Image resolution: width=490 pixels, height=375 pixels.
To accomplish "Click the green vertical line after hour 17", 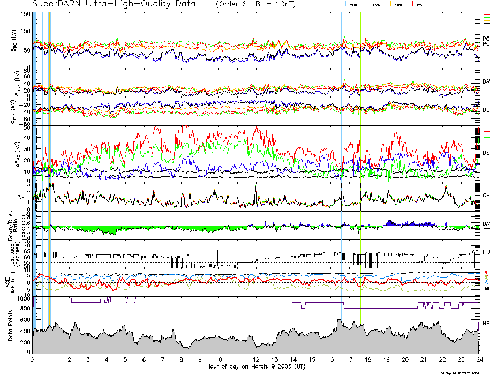I will point(361,161).
